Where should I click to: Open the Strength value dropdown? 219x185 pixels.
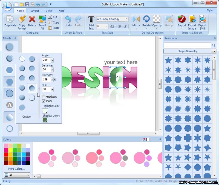52,80
